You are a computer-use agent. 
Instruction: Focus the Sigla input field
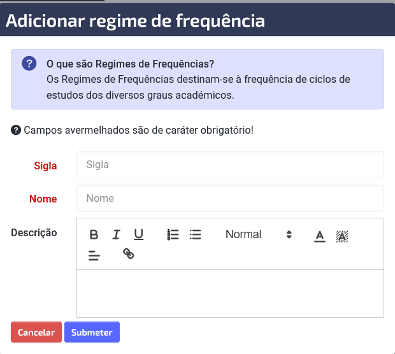(230, 165)
